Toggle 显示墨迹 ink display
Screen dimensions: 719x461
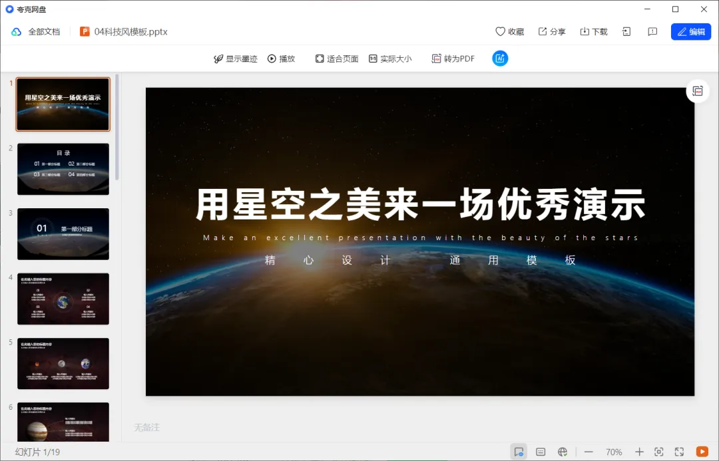(236, 59)
